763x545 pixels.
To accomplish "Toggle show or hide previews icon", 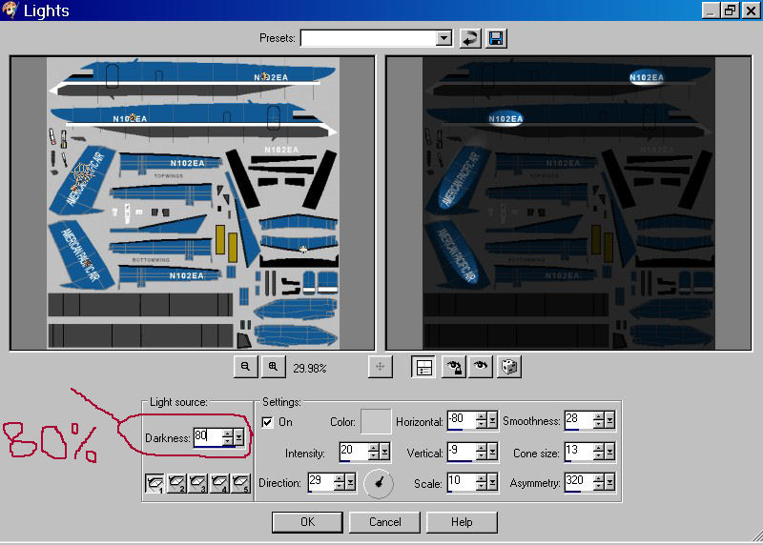I will click(x=423, y=367).
